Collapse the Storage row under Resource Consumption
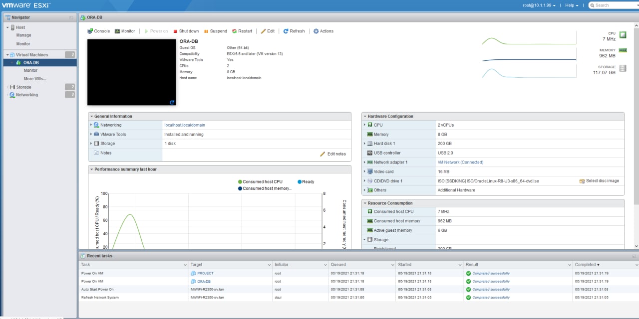This screenshot has height=319, width=639. click(364, 240)
